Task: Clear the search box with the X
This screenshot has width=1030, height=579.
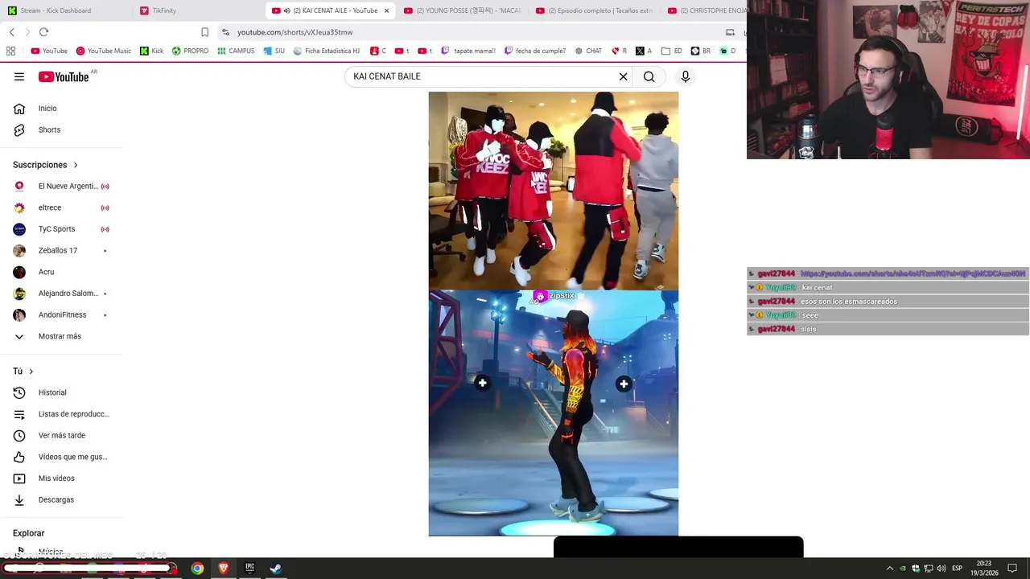Action: tap(623, 76)
